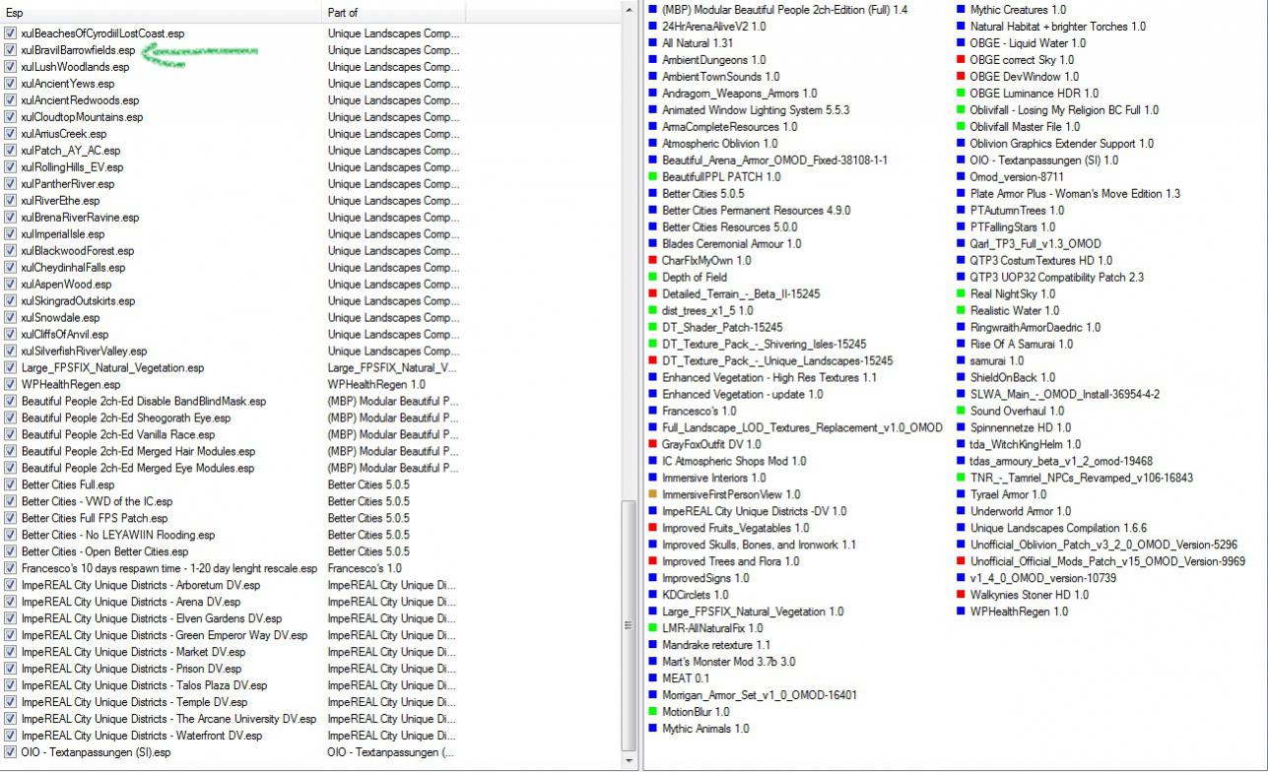Click the green square beside MotionBlur 1.0
The width and height of the screenshot is (1268, 772).
652,712
